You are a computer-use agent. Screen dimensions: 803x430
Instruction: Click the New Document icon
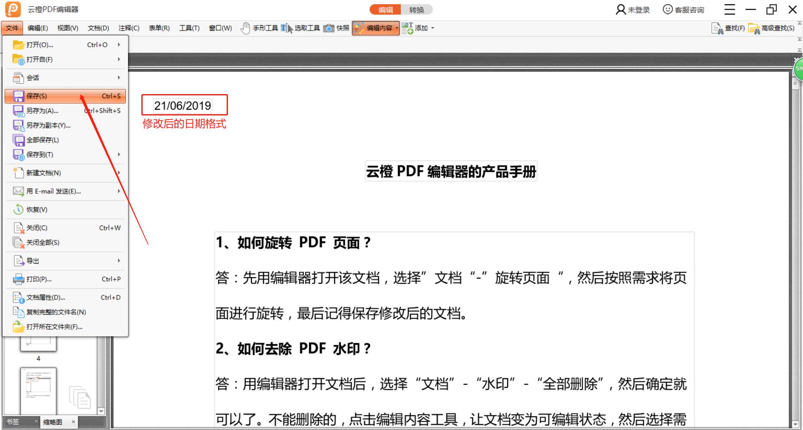click(x=18, y=173)
